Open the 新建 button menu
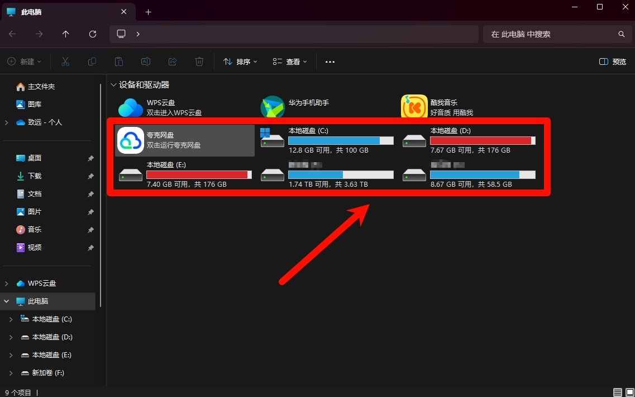The image size is (635, 397). 23,62
